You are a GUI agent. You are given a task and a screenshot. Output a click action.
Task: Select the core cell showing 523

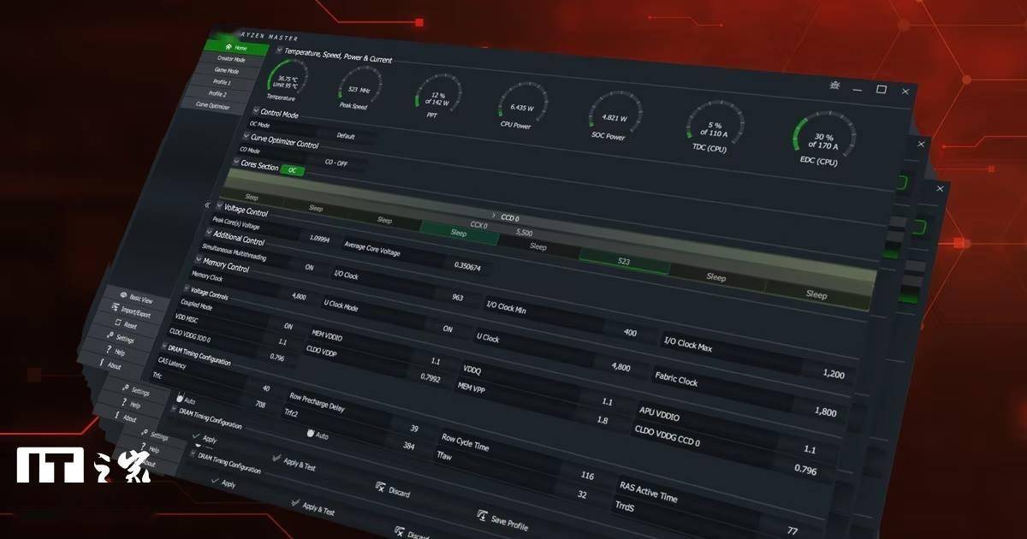[623, 261]
